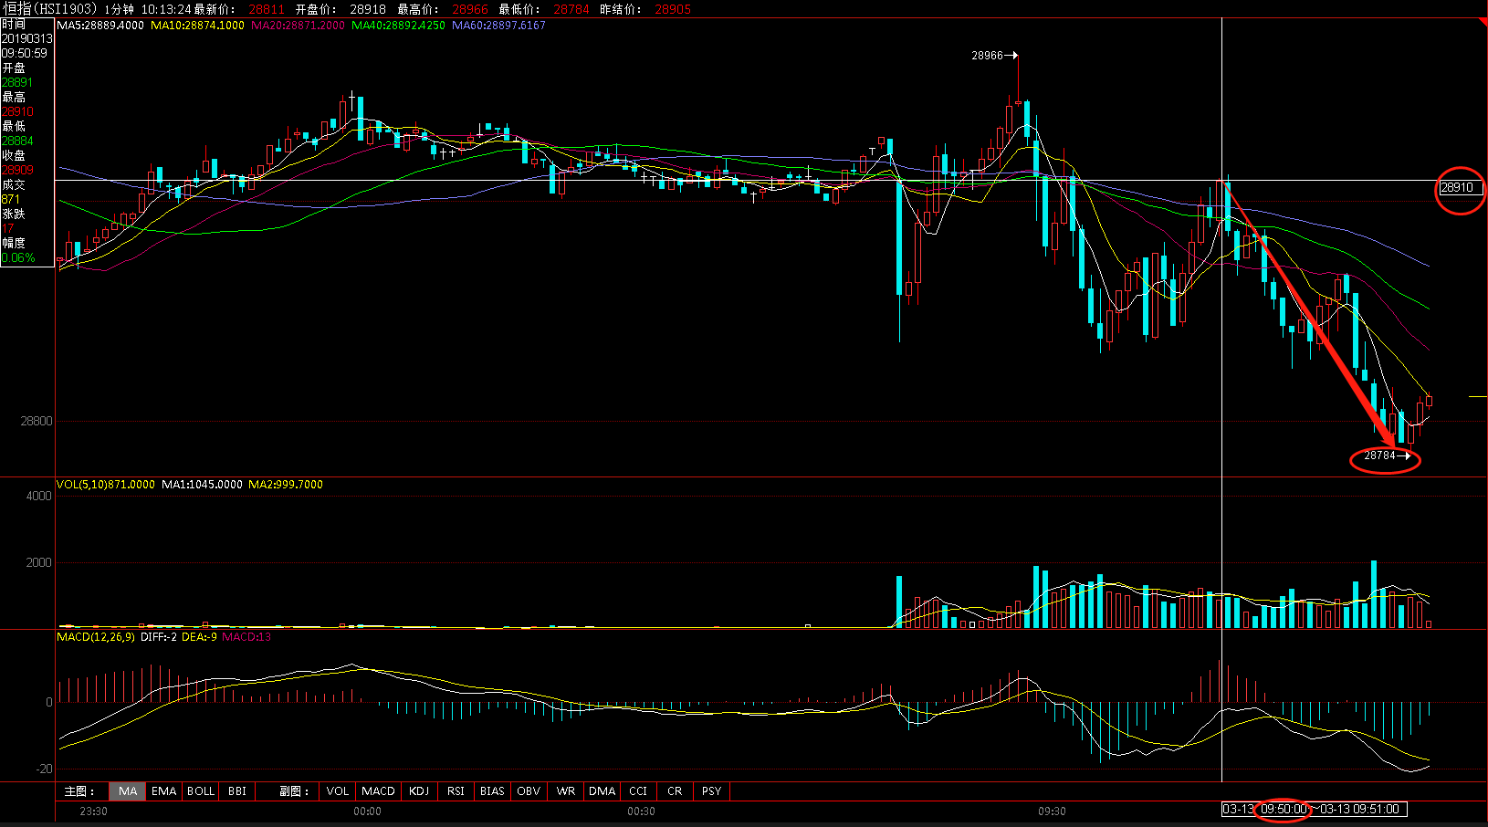Click the 最高价 28966 quote value
Screen dimensions: 1488x827
470,9
